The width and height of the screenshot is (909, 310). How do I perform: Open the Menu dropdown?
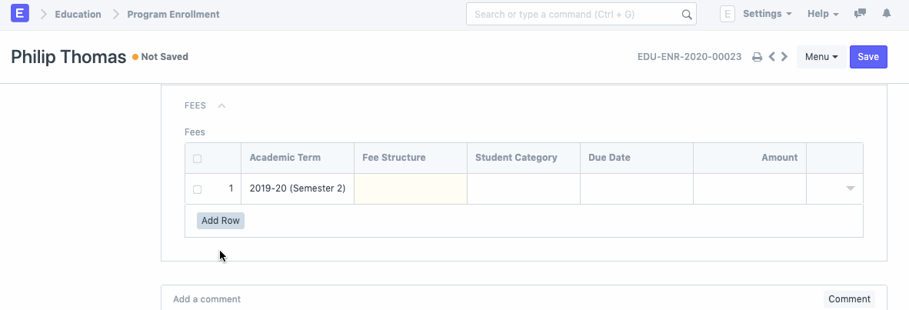tap(821, 57)
